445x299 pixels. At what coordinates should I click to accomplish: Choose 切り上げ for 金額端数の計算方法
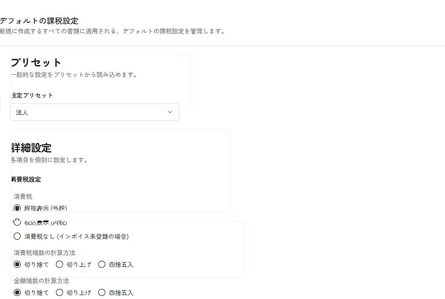pyautogui.click(x=59, y=292)
